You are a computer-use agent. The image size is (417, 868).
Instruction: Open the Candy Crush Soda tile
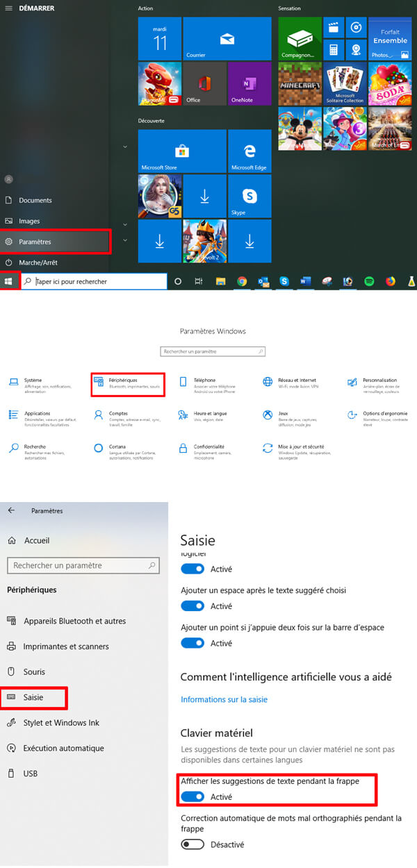tap(390, 83)
